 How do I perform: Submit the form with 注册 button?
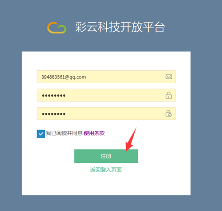[x=106, y=156]
